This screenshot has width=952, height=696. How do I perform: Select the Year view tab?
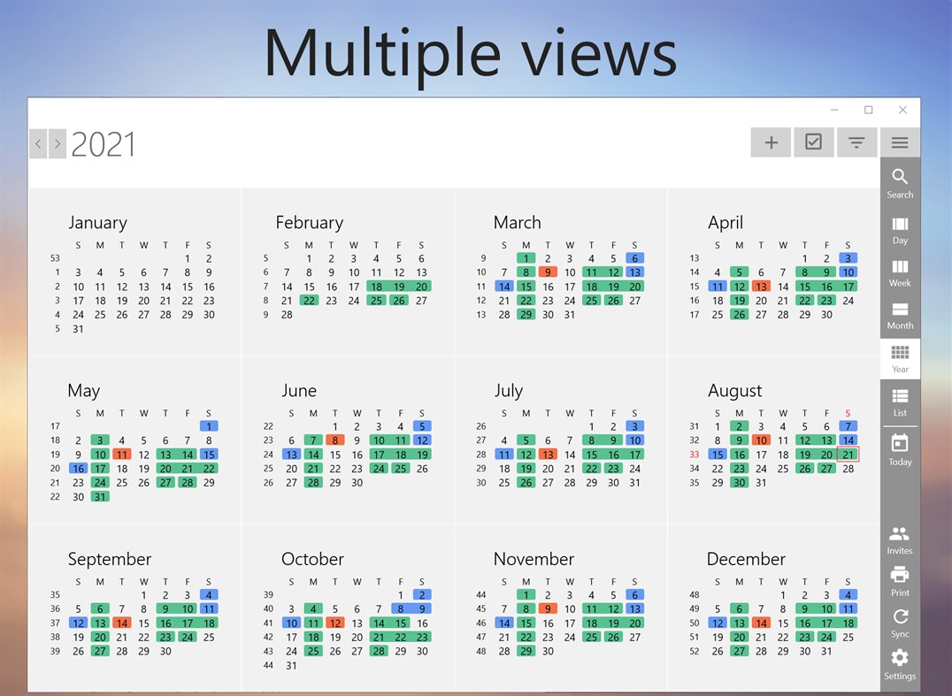[x=900, y=358]
